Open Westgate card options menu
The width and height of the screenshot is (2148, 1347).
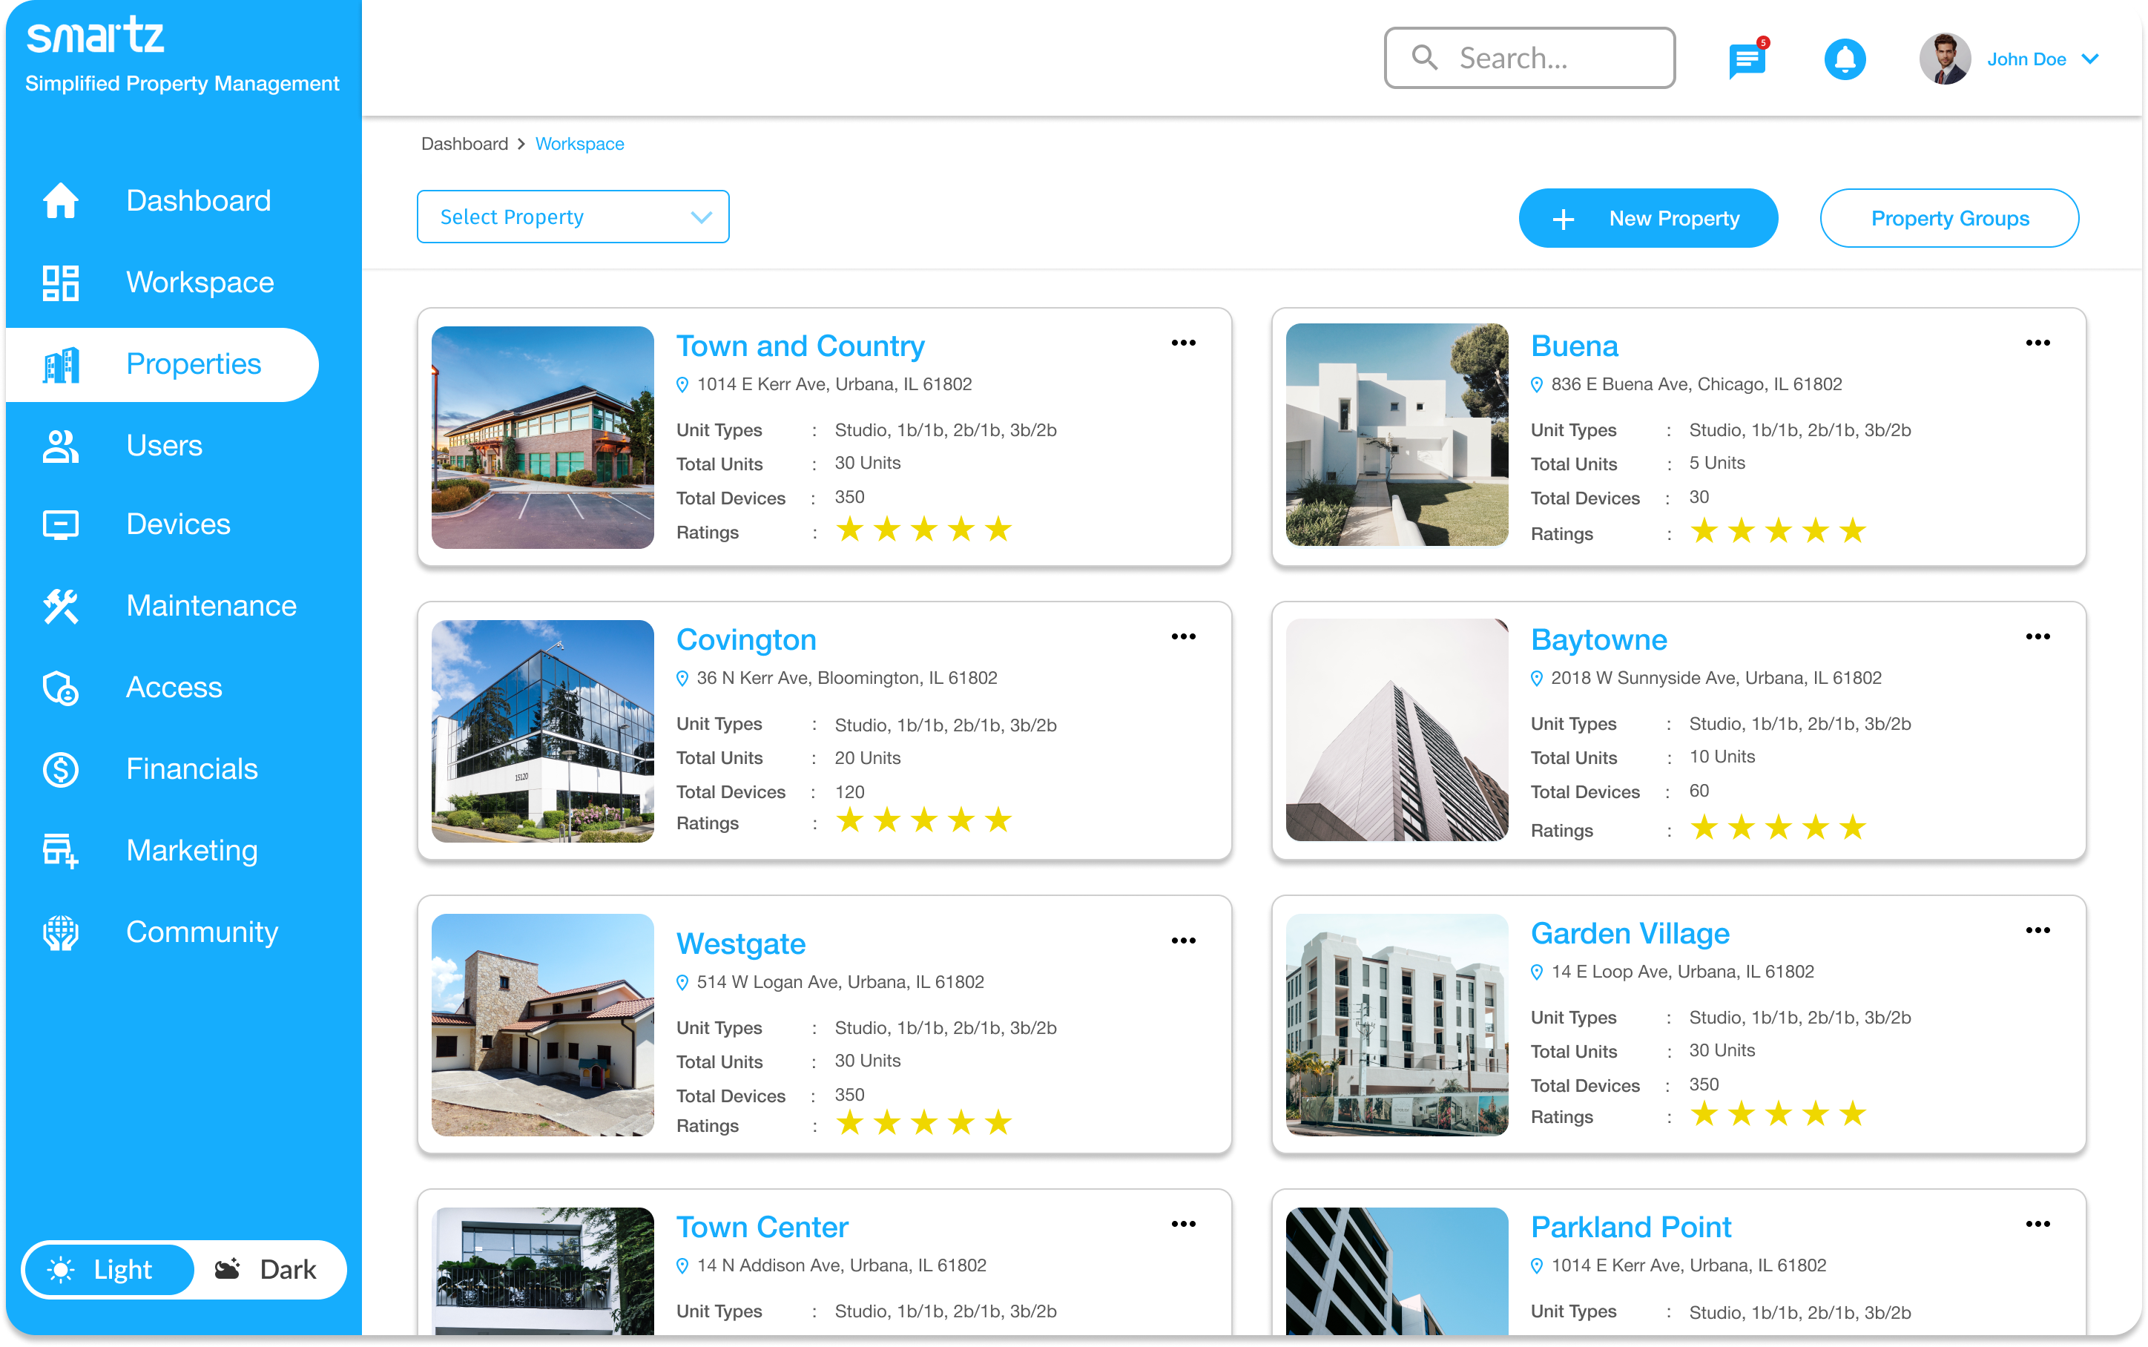[1182, 941]
